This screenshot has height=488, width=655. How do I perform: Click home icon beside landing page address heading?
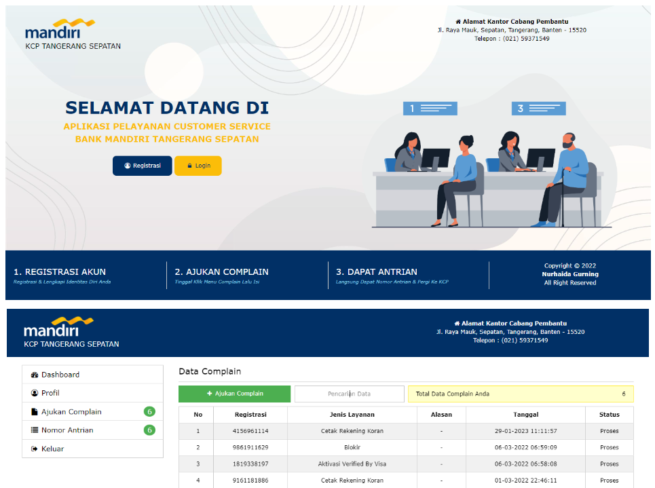tap(458, 22)
